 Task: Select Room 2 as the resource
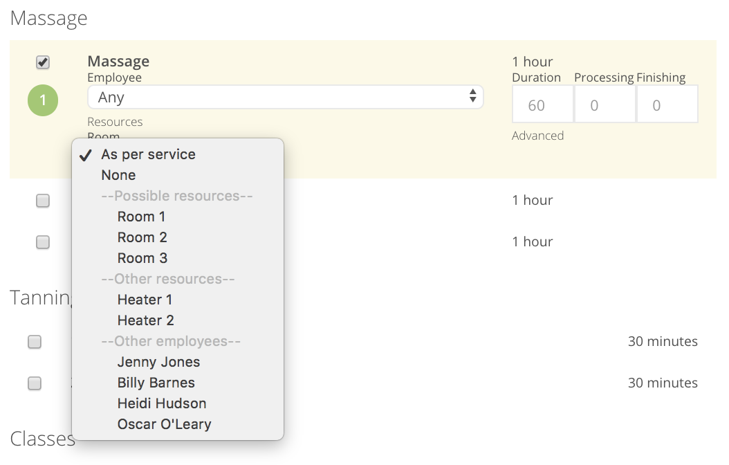pyautogui.click(x=142, y=237)
